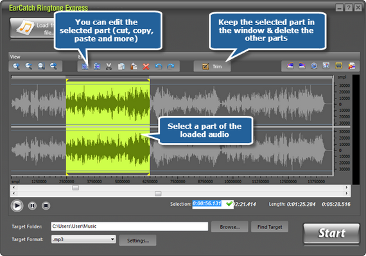Click the Find Target button
Viewport: 366px width, 256px height.
click(270, 227)
